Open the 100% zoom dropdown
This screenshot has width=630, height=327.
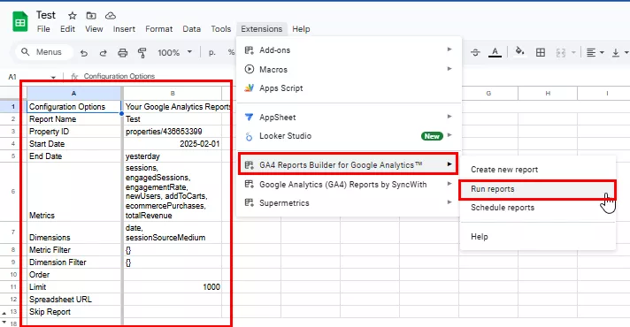click(x=175, y=52)
